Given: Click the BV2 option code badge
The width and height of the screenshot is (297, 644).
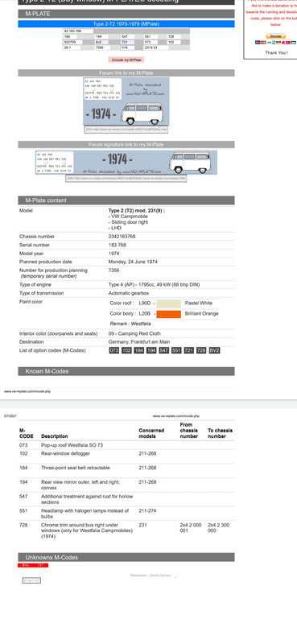Looking at the screenshot, I should pyautogui.click(x=214, y=351).
